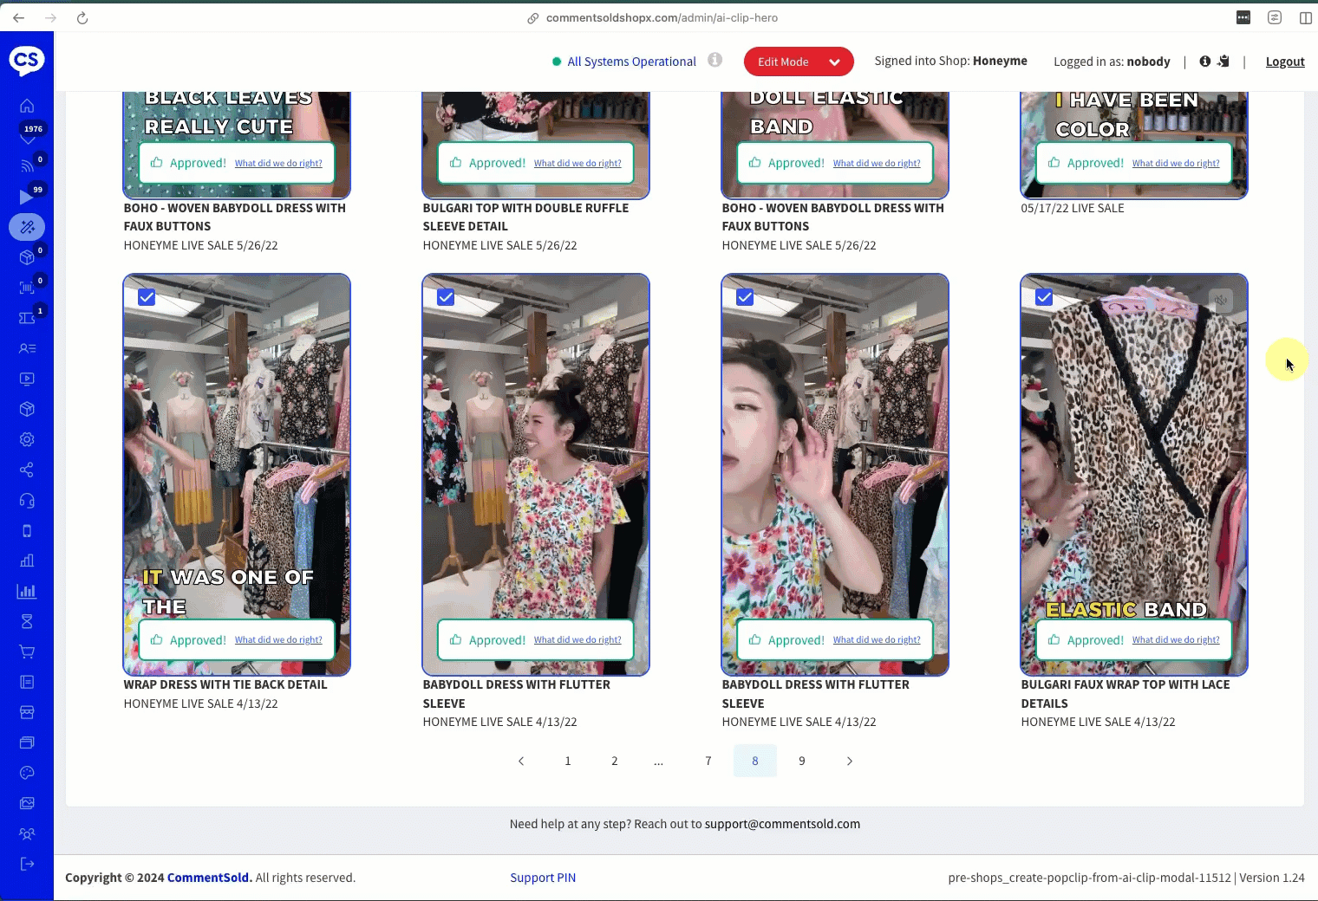Open the Home icon in sidebar
1318x901 pixels.
27,106
